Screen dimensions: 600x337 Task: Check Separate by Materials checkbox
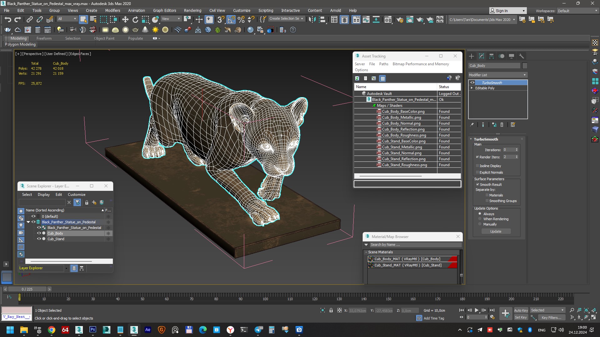click(487, 195)
